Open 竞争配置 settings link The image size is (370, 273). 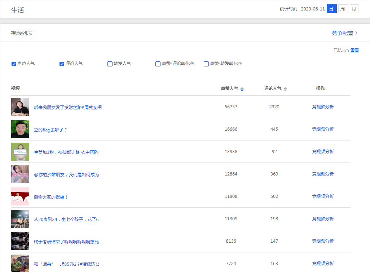[x=344, y=33]
